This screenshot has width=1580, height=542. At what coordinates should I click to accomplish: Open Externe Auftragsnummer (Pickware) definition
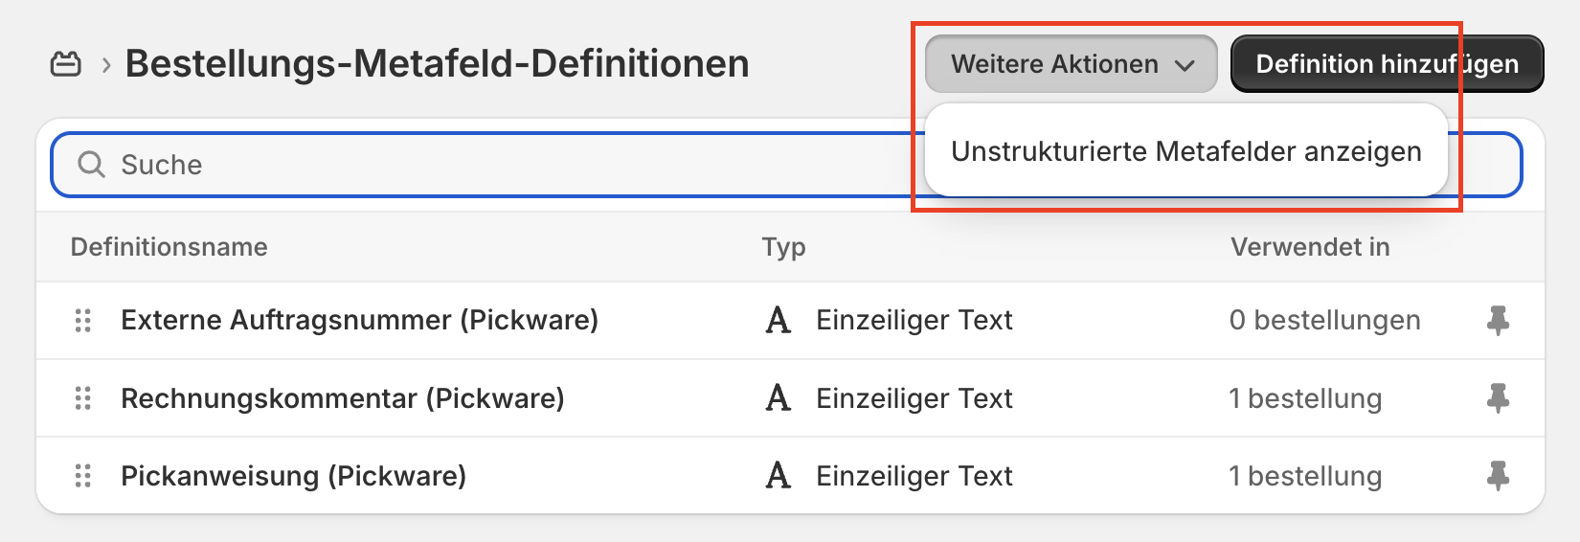click(x=359, y=321)
